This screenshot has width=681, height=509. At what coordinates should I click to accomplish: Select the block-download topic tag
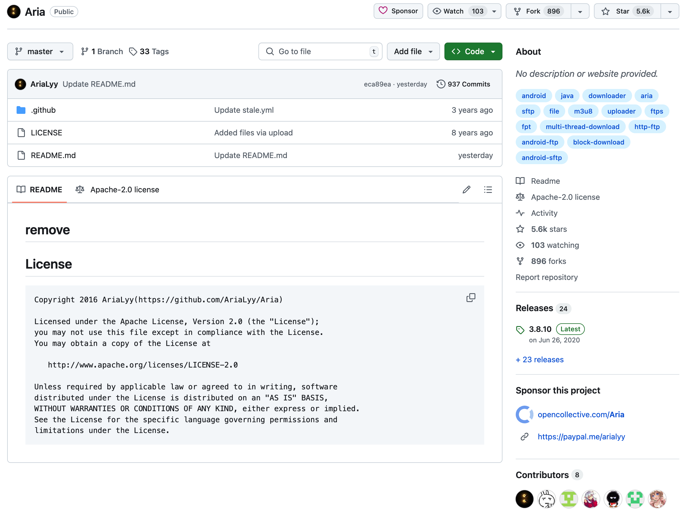point(599,142)
